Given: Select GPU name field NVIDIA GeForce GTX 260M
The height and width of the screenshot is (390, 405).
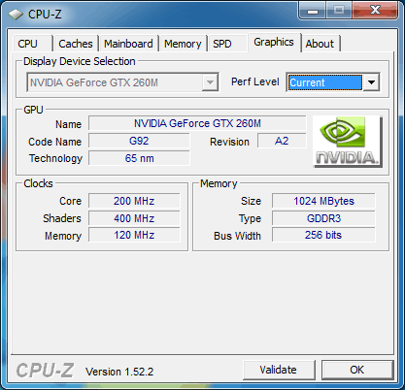Looking at the screenshot, I should (197, 123).
